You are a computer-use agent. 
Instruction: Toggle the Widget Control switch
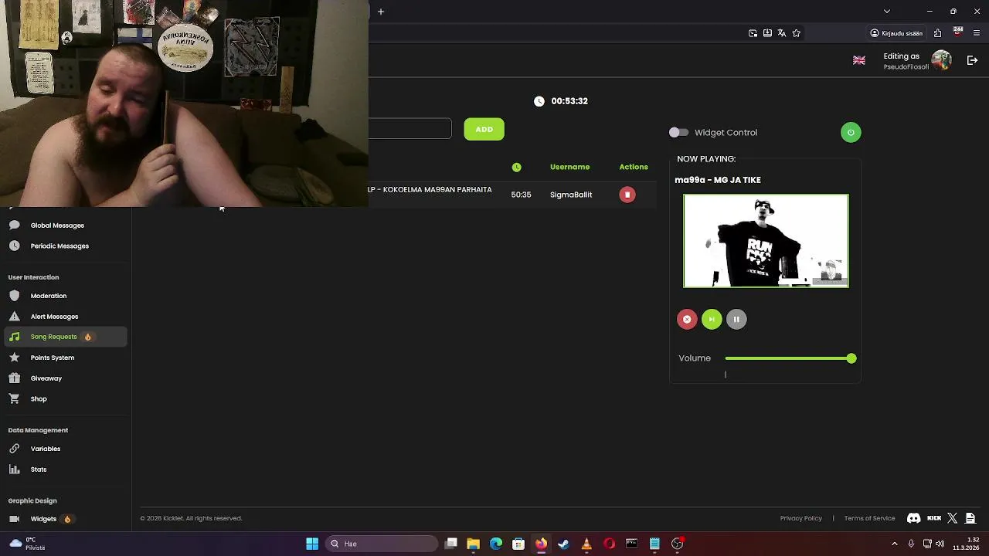coord(678,133)
